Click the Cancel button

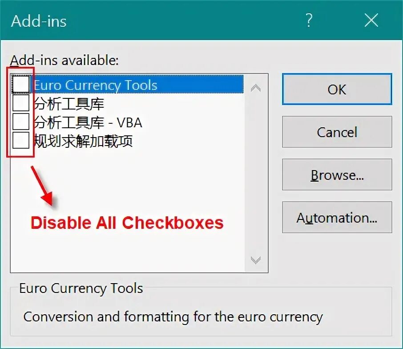point(337,132)
